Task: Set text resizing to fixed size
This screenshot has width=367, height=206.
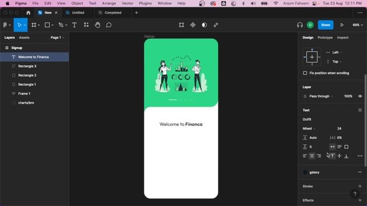Action: 346,146
